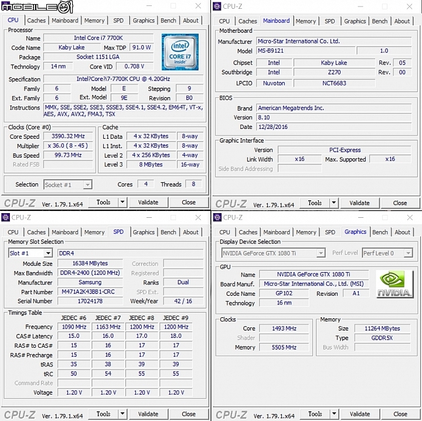Click Tools button in SPD window

(x=103, y=414)
